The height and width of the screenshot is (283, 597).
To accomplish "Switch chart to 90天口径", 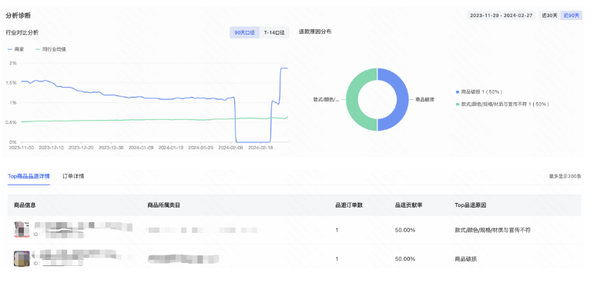I will click(x=244, y=32).
